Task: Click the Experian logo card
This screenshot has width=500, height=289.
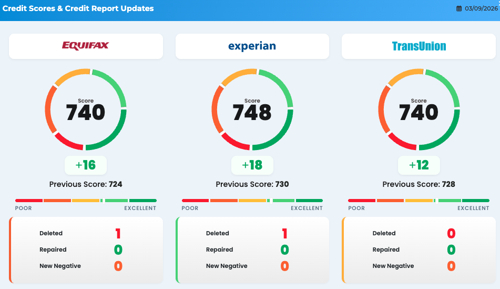Action: (x=252, y=46)
